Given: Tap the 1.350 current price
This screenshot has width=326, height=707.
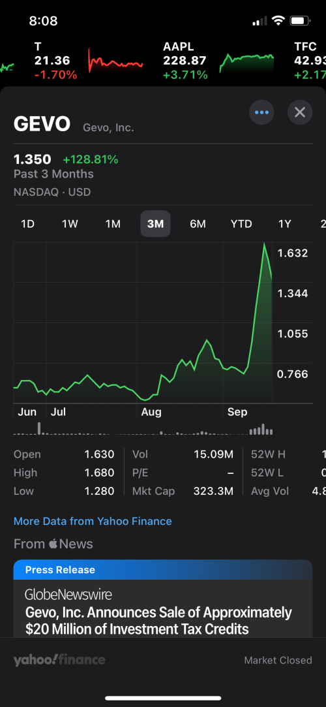Looking at the screenshot, I should 33,159.
